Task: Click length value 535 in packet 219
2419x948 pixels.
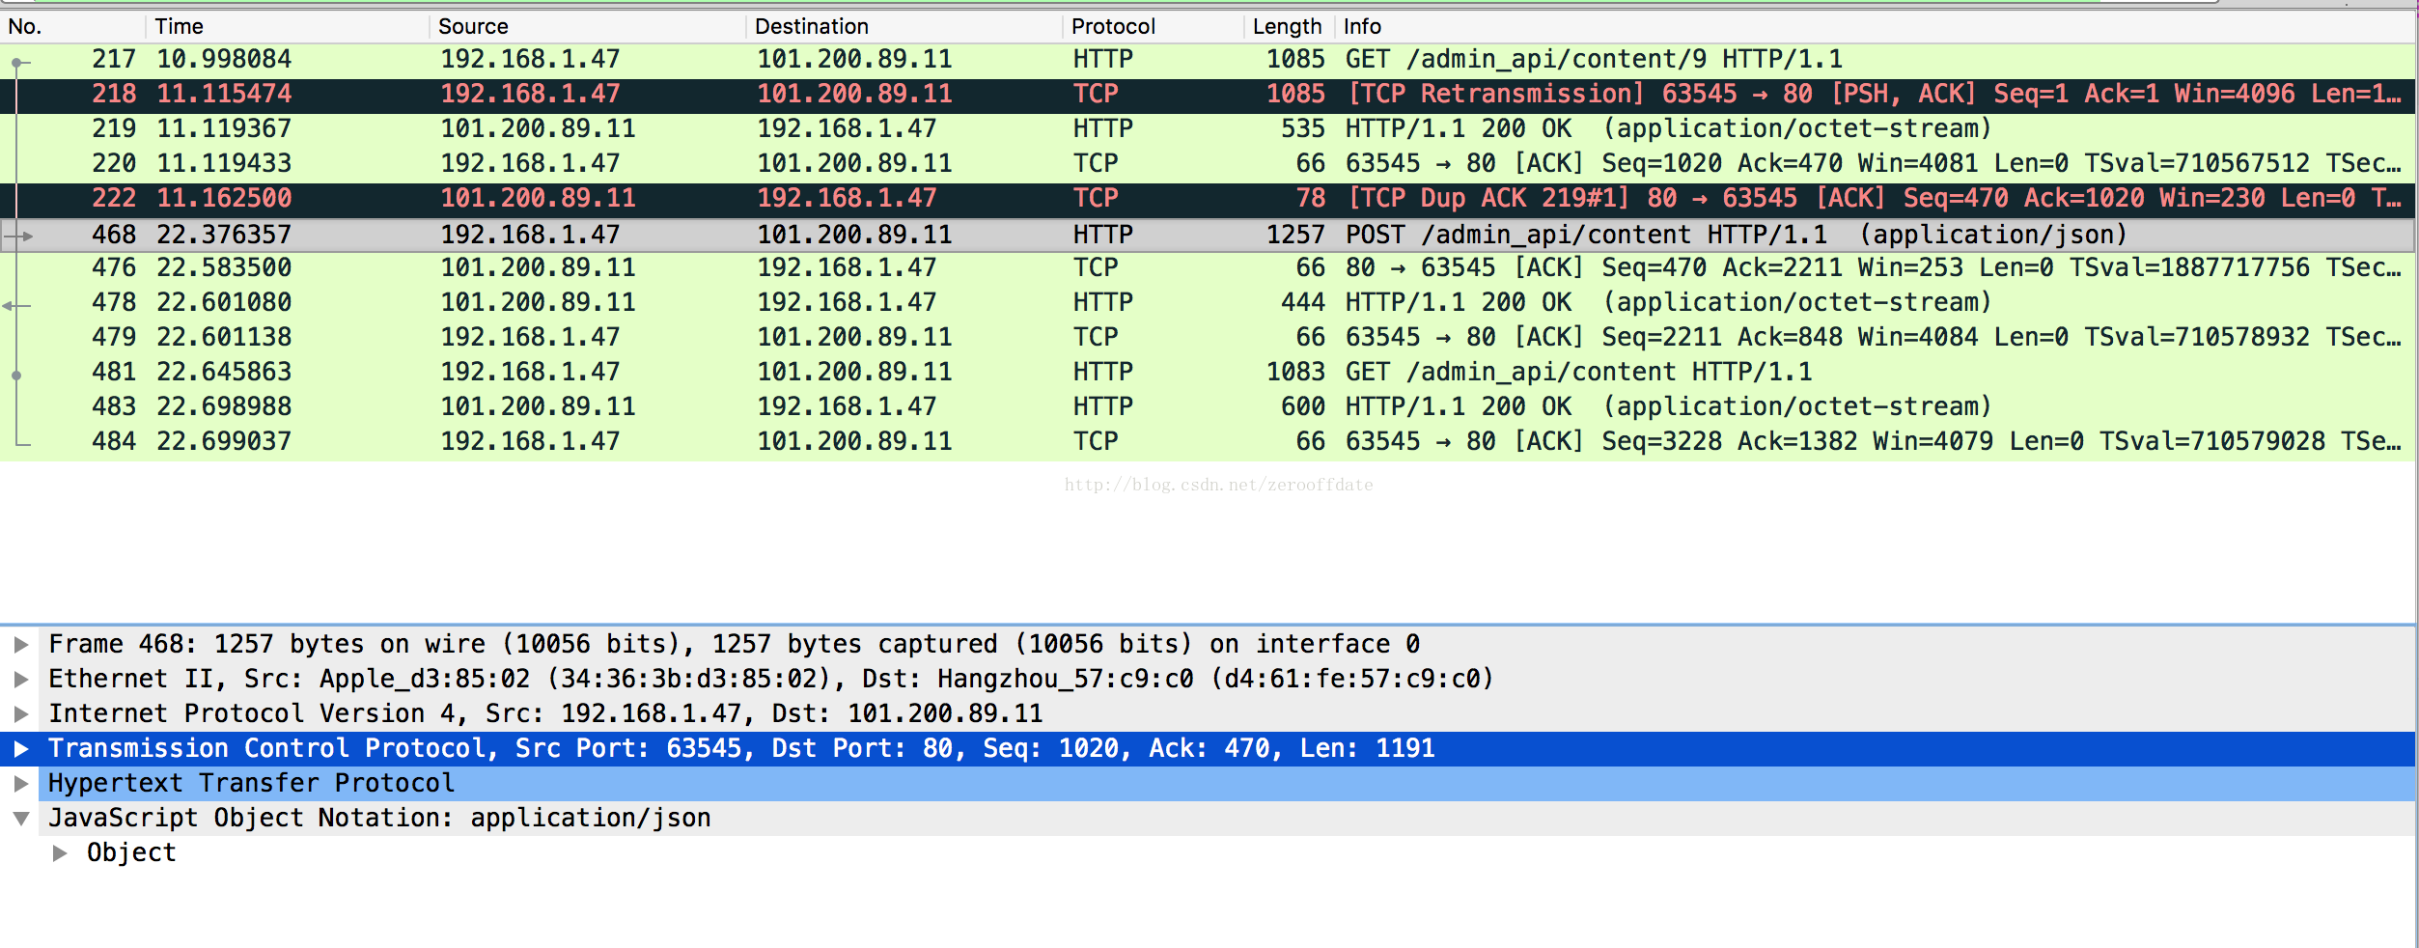Action: point(1303,129)
